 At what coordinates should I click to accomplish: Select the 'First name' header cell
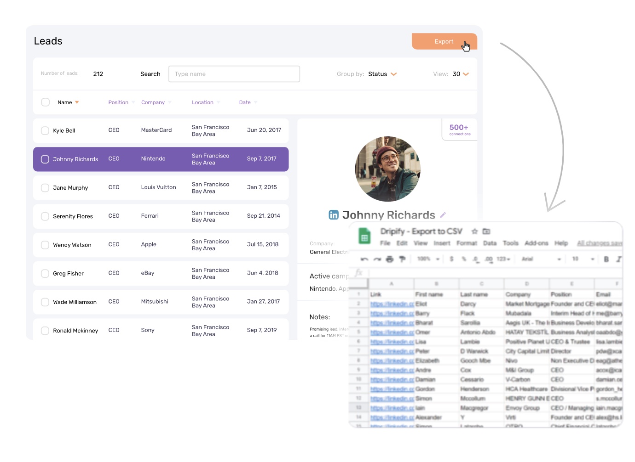click(x=436, y=294)
